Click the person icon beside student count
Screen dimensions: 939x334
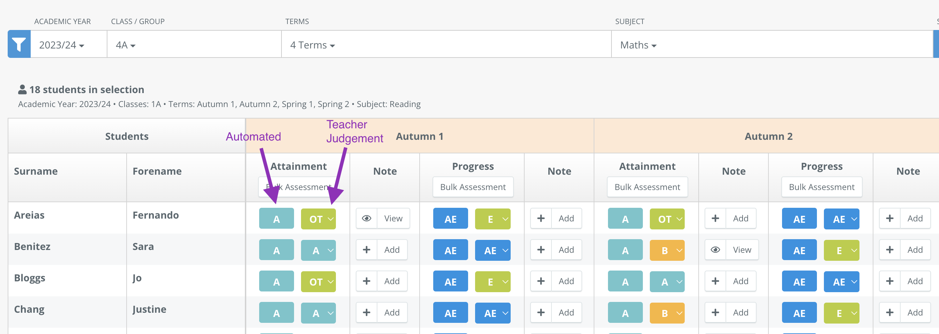coord(22,89)
